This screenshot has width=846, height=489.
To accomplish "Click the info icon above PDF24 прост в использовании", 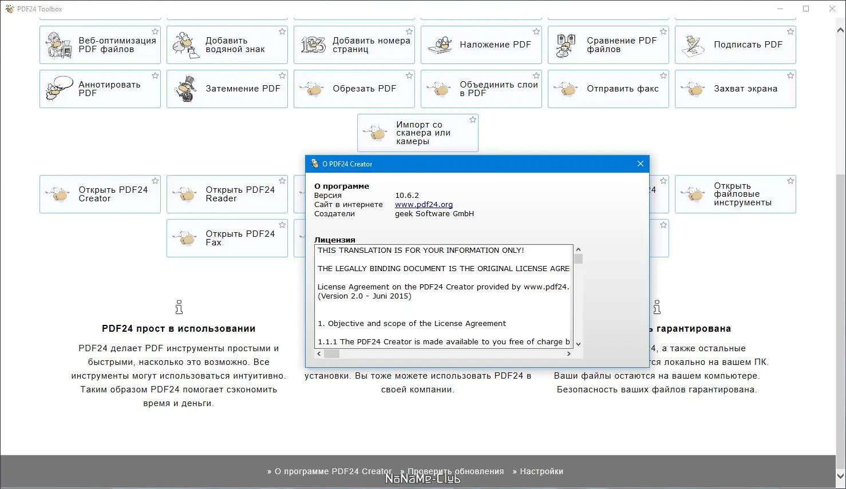I will point(179,307).
